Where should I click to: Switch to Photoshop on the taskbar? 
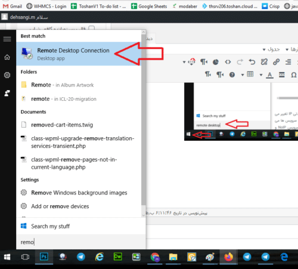coord(44,257)
